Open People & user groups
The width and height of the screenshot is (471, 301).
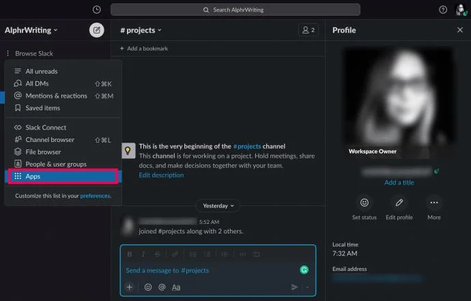coord(63,164)
